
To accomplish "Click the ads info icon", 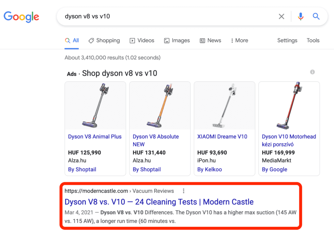I will click(312, 72).
